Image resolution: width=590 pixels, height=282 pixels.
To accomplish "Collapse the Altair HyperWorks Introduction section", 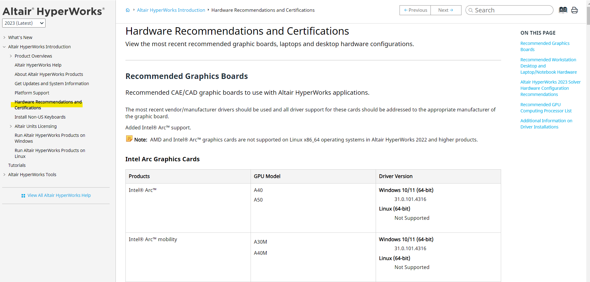I will coord(4,47).
